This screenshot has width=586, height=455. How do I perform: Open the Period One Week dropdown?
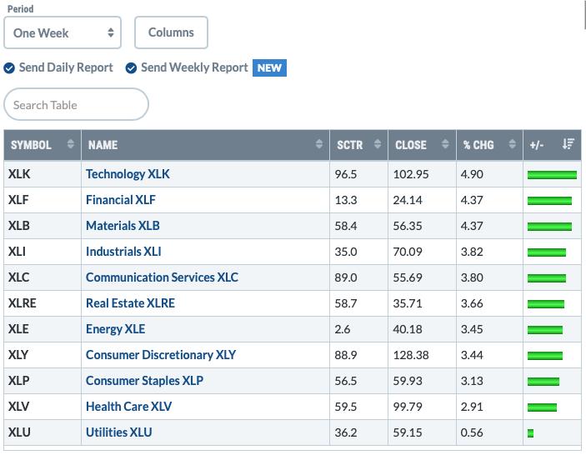point(63,32)
